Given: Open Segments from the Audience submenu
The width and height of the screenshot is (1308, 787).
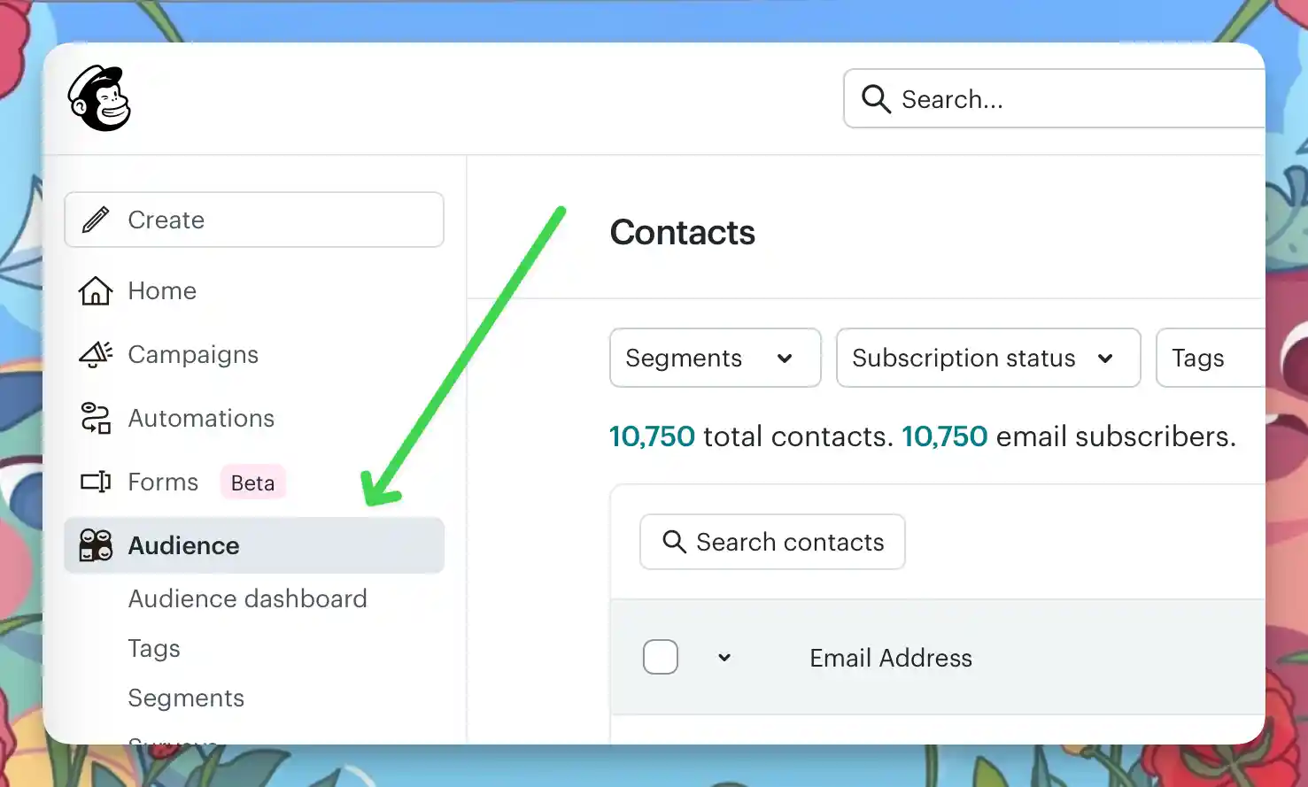Looking at the screenshot, I should pyautogui.click(x=186, y=698).
